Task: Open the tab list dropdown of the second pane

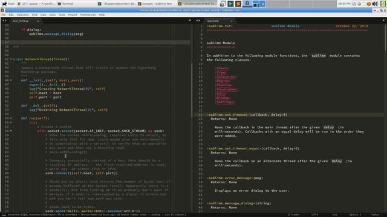Action: pos(383,20)
